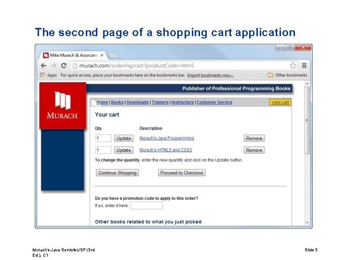Open the Downloads navigation link

point(137,102)
